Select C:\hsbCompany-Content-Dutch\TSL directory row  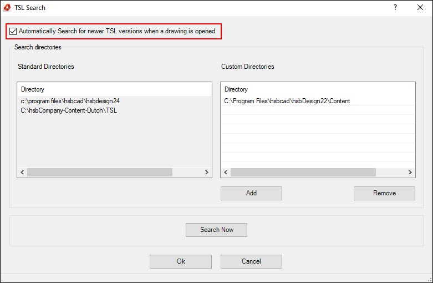pyautogui.click(x=114, y=110)
